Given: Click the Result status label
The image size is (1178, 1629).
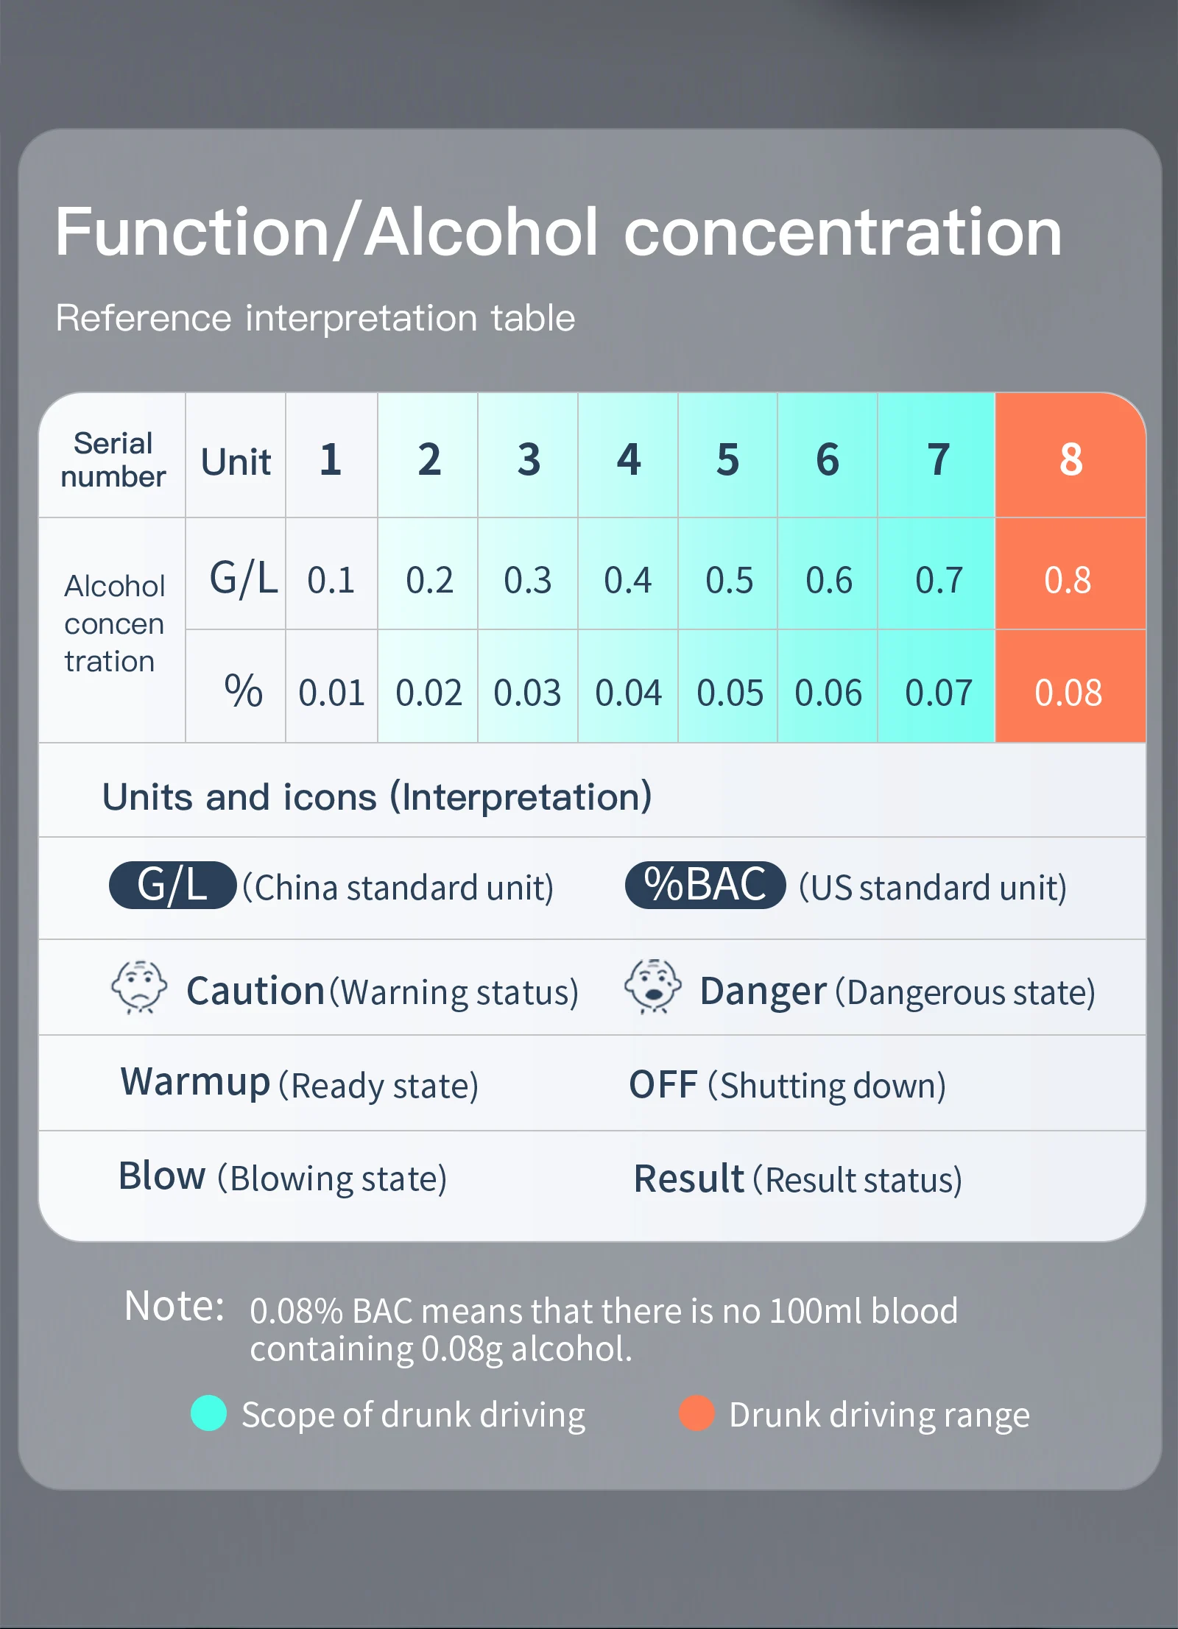Looking at the screenshot, I should [x=798, y=1179].
